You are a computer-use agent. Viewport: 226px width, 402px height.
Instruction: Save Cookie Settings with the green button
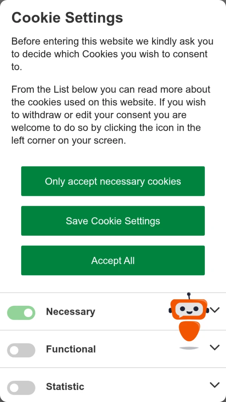[113, 221]
